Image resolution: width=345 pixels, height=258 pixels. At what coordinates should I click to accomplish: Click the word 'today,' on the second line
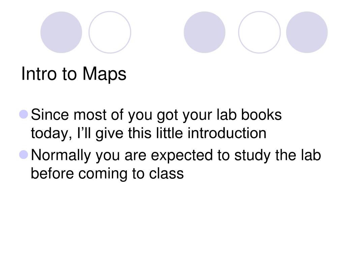pyautogui.click(x=52, y=133)
